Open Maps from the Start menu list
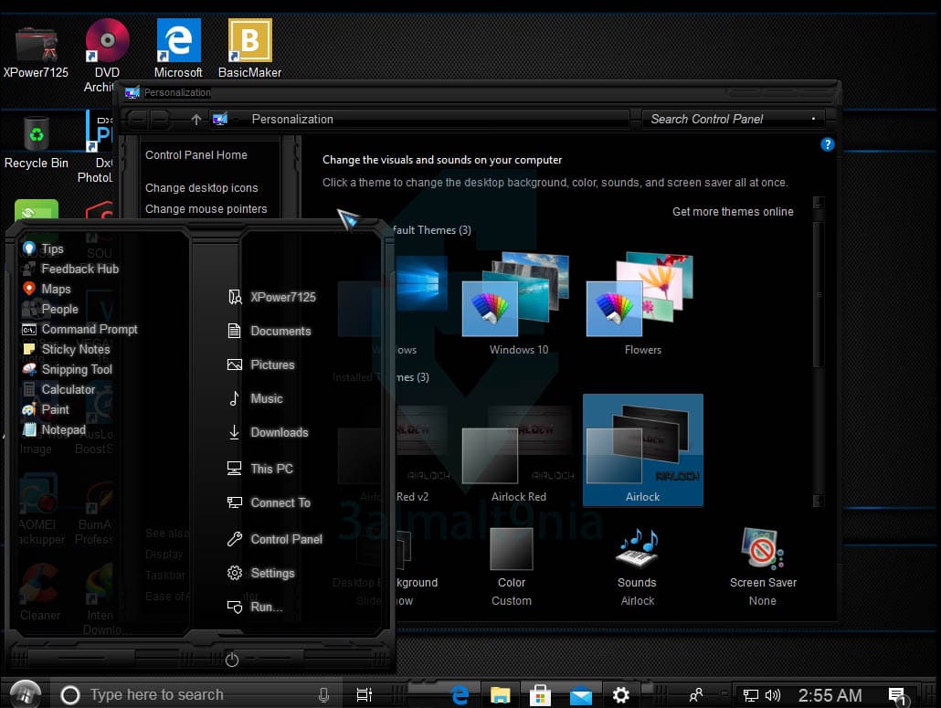 pos(47,289)
